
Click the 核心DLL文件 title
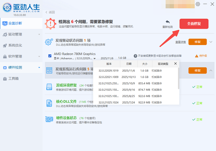pos(66,102)
